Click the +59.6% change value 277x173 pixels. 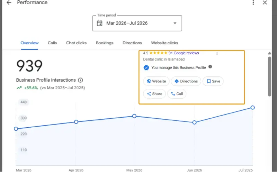[31, 88]
